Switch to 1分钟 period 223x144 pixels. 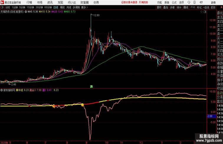point(15,7)
